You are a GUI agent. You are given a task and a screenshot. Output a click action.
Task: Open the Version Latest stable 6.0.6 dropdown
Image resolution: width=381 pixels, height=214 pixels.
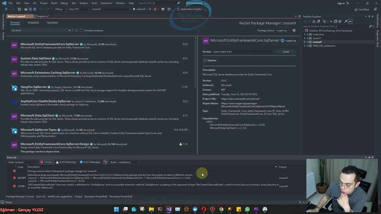point(243,52)
